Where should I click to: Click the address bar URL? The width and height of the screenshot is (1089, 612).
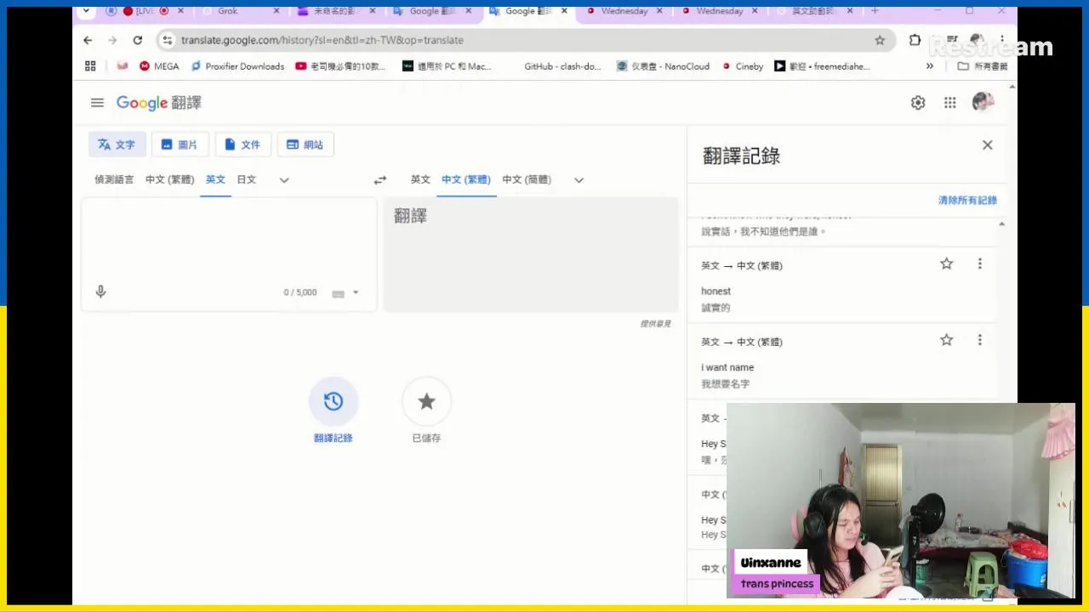[322, 40]
